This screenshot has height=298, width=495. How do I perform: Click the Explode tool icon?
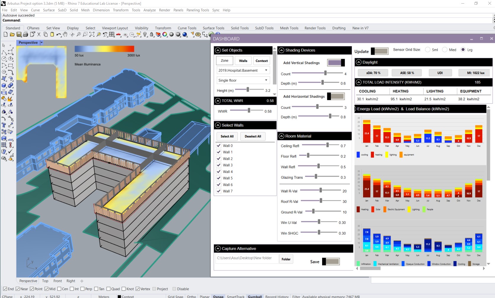coord(10,99)
